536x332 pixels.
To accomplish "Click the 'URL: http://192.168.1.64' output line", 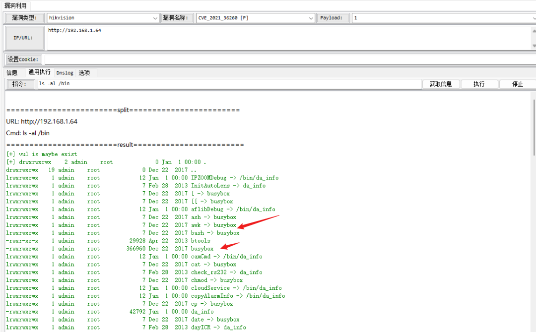I will [x=42, y=121].
